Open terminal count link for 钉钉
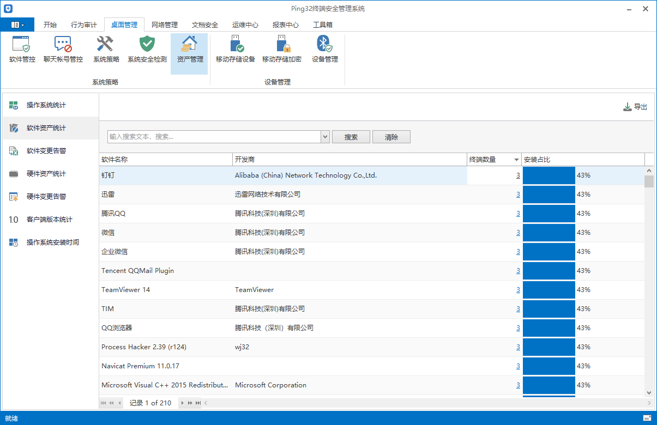Image resolution: width=657 pixels, height=425 pixels. [x=518, y=175]
